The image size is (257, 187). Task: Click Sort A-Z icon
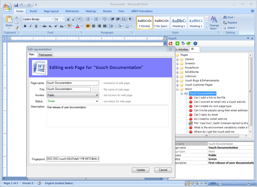click(x=124, y=19)
